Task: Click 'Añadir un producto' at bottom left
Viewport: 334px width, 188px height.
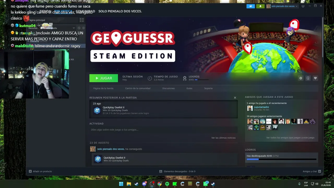Action: pos(40,171)
